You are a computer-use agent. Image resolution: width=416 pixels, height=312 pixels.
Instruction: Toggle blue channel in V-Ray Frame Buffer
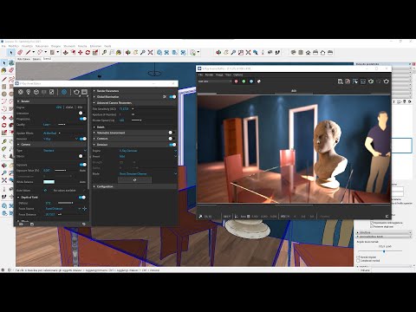251,81
